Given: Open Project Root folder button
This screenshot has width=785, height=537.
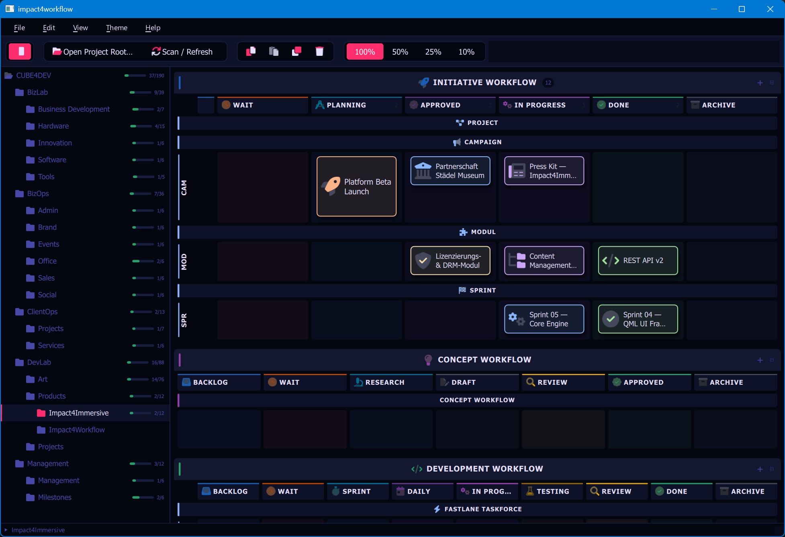Looking at the screenshot, I should pyautogui.click(x=93, y=52).
